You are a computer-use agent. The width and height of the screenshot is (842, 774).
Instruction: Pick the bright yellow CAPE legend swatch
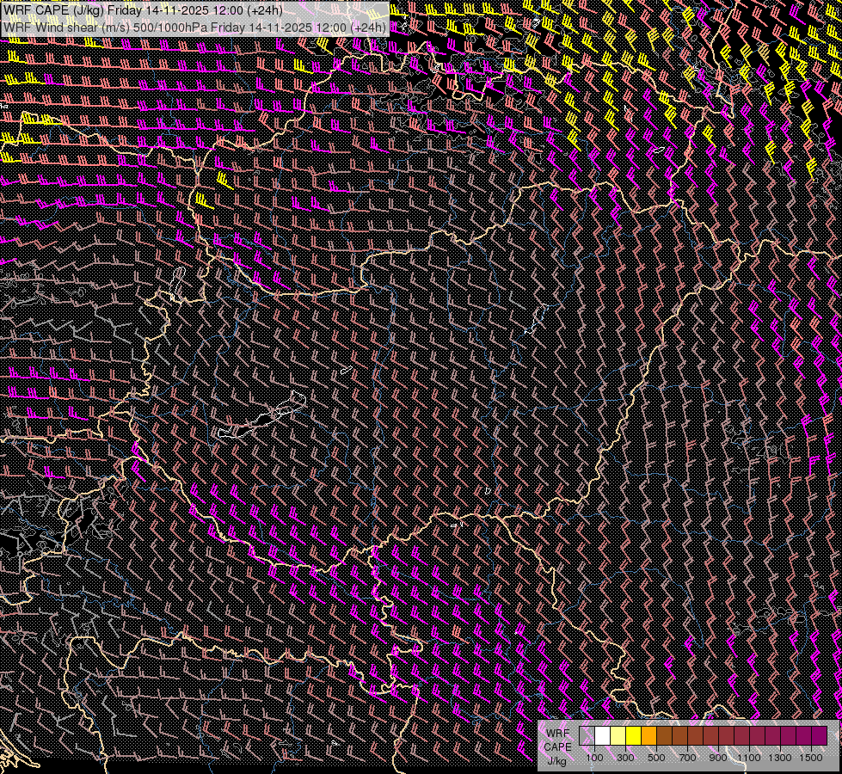coord(634,735)
